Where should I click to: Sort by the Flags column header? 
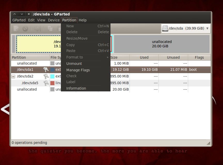(x=199, y=57)
